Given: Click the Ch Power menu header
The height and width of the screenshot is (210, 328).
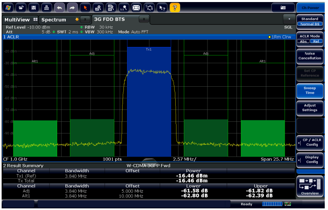Looking at the screenshot, I should point(310,8).
